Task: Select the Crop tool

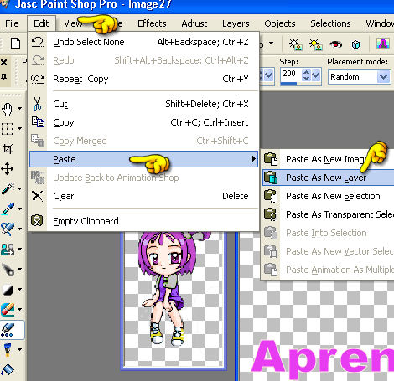Action: click(x=8, y=149)
